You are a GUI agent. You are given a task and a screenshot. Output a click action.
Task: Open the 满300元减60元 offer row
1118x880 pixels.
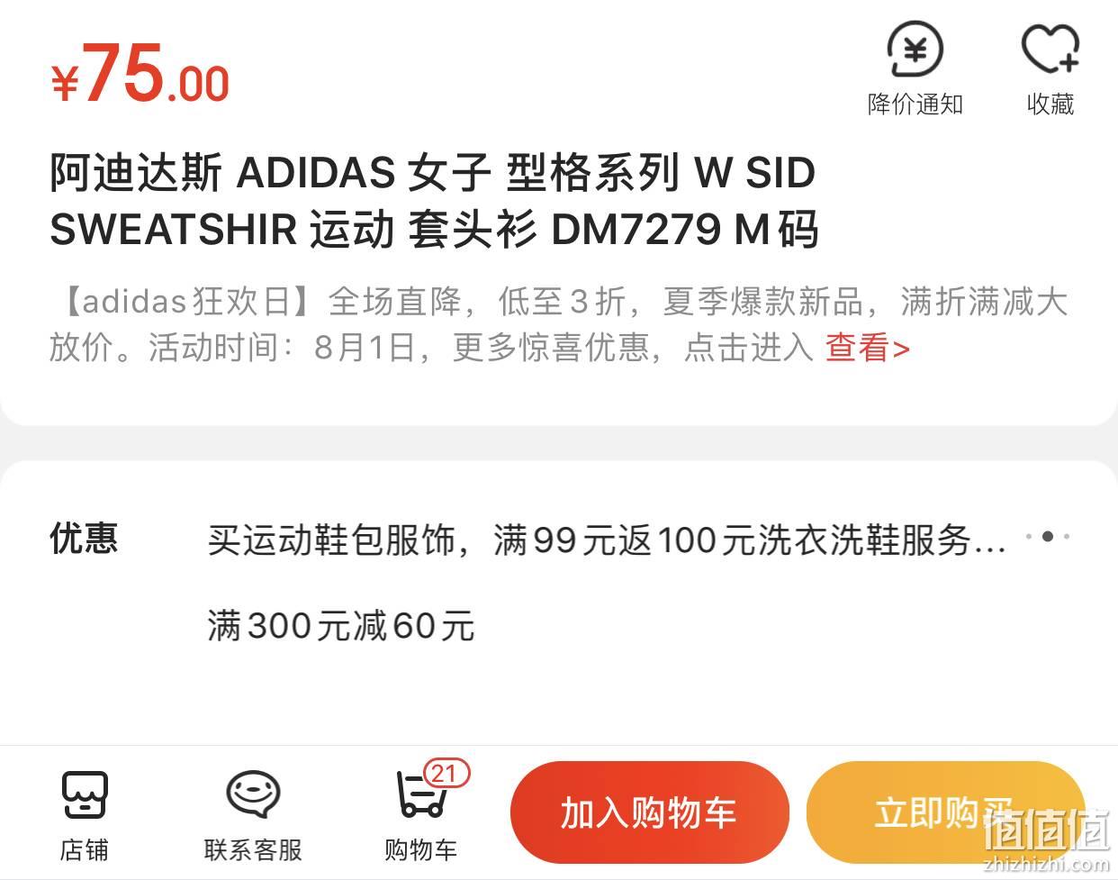[340, 626]
